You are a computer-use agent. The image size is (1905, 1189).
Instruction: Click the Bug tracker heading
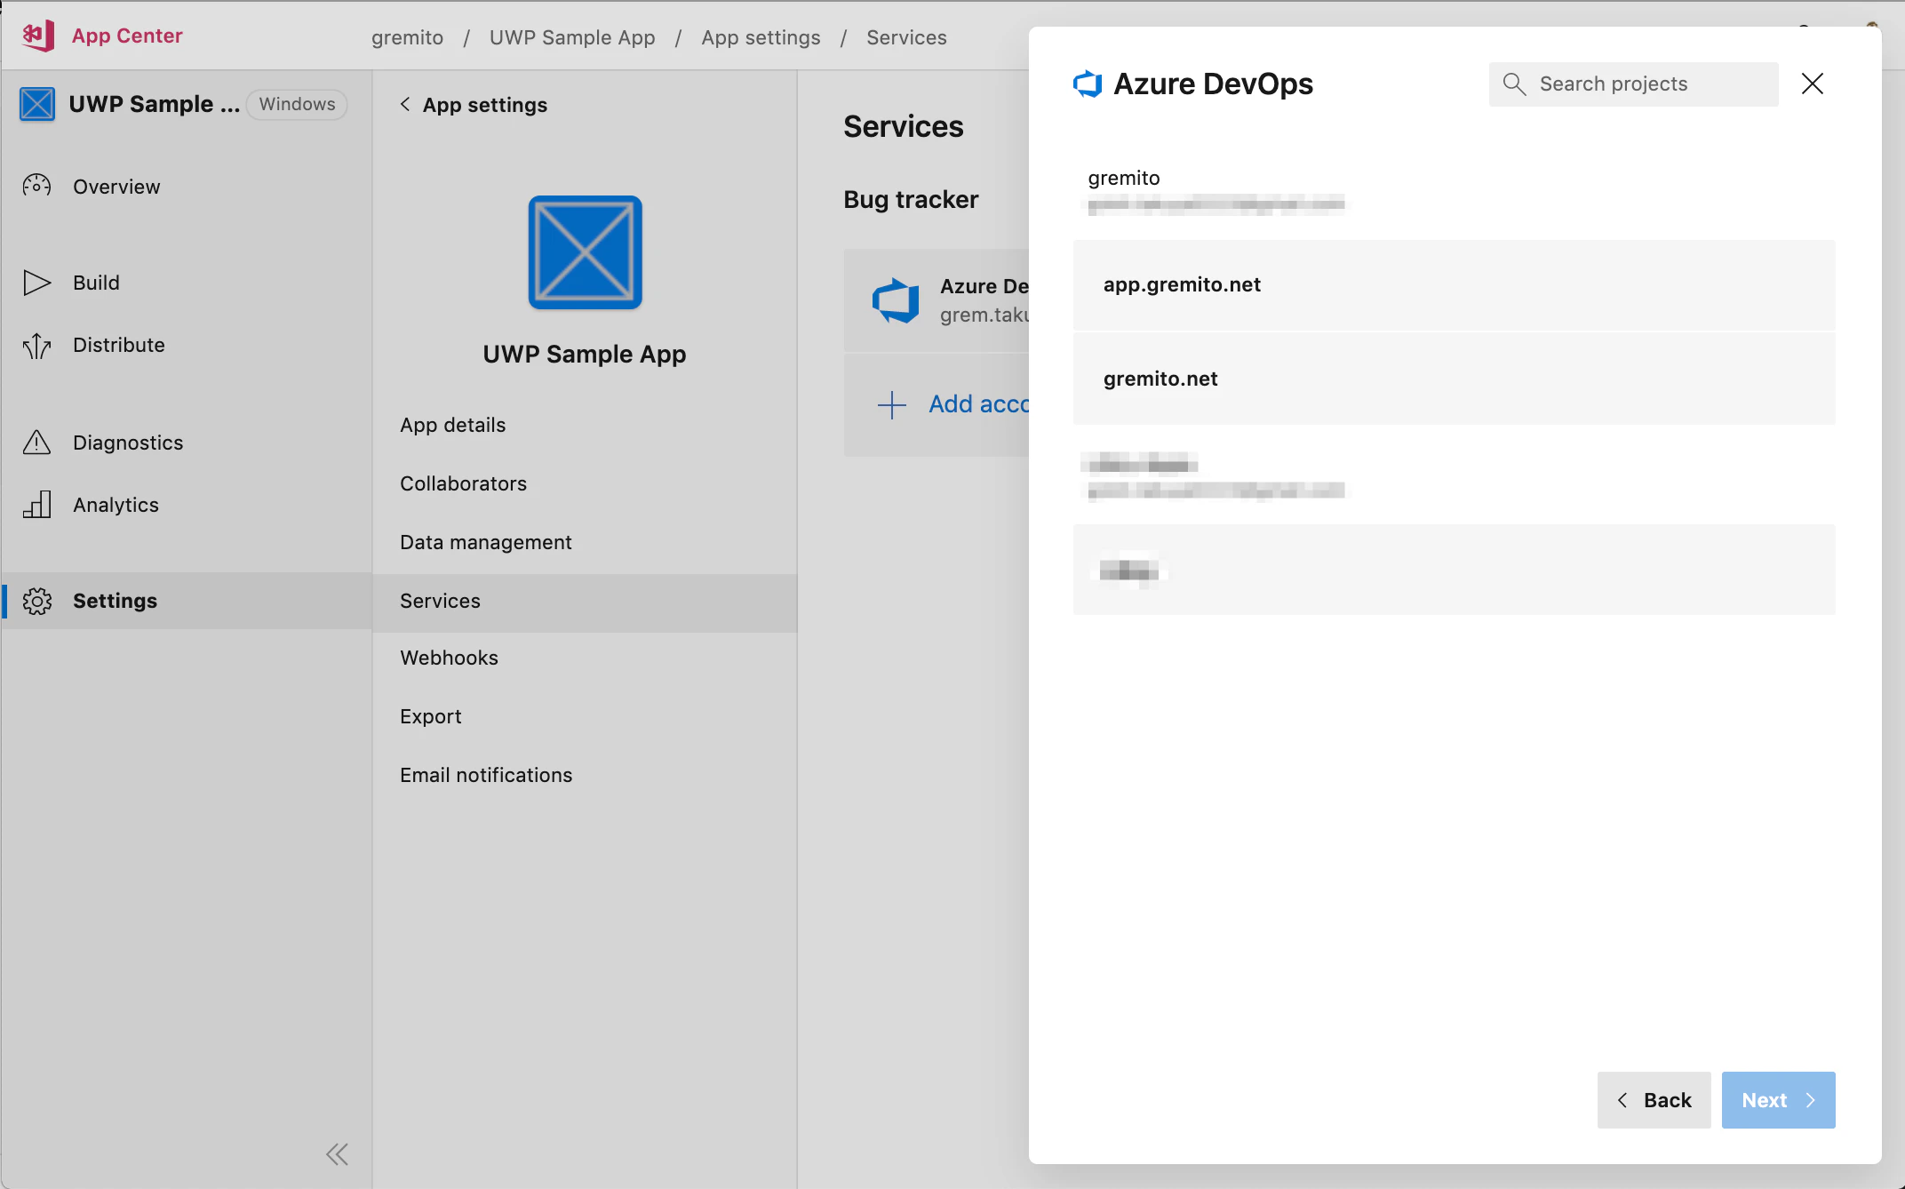coord(911,199)
